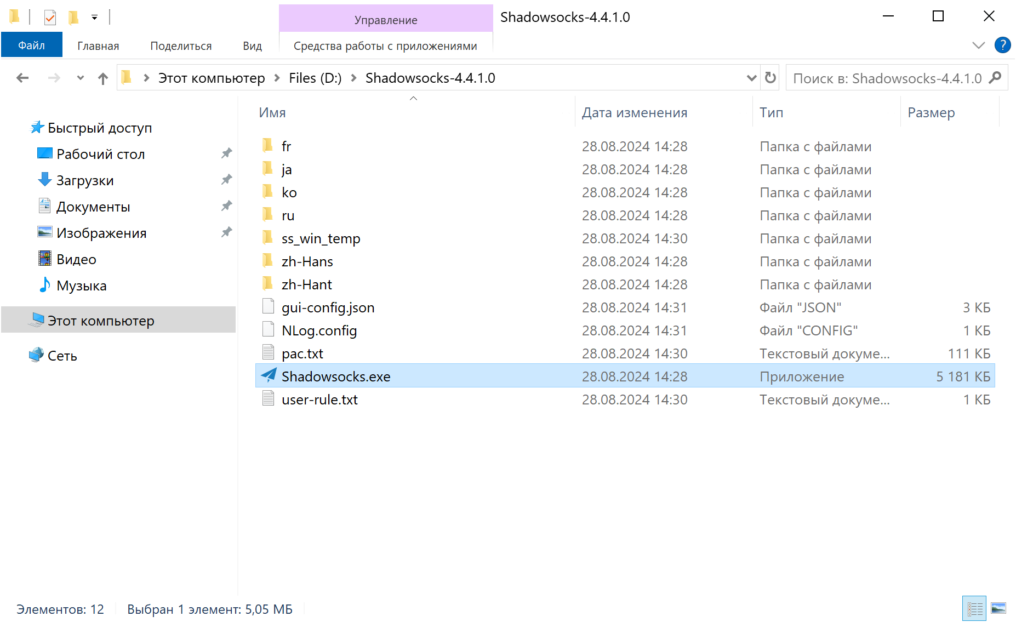1016x622 pixels.
Task: Go back with the left arrow button
Action: click(22, 78)
